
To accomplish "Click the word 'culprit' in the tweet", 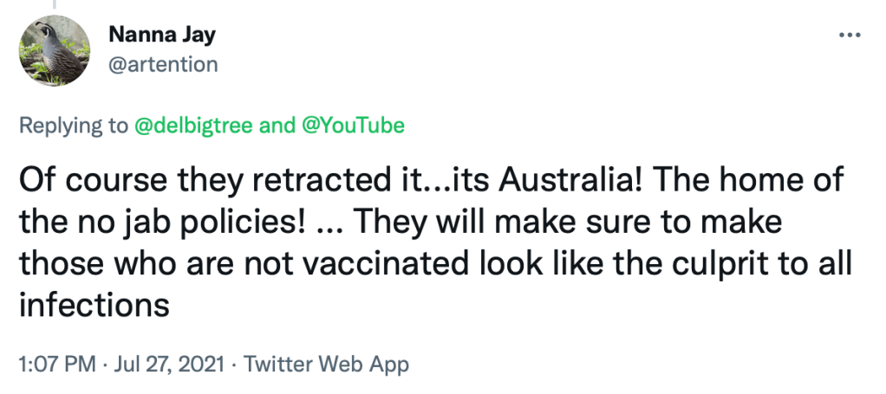I will tap(714, 263).
